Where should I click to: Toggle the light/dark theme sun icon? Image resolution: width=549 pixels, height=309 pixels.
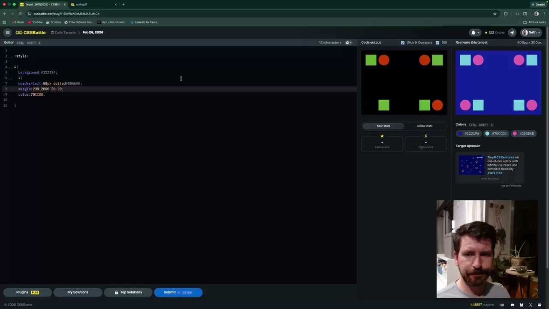512,33
